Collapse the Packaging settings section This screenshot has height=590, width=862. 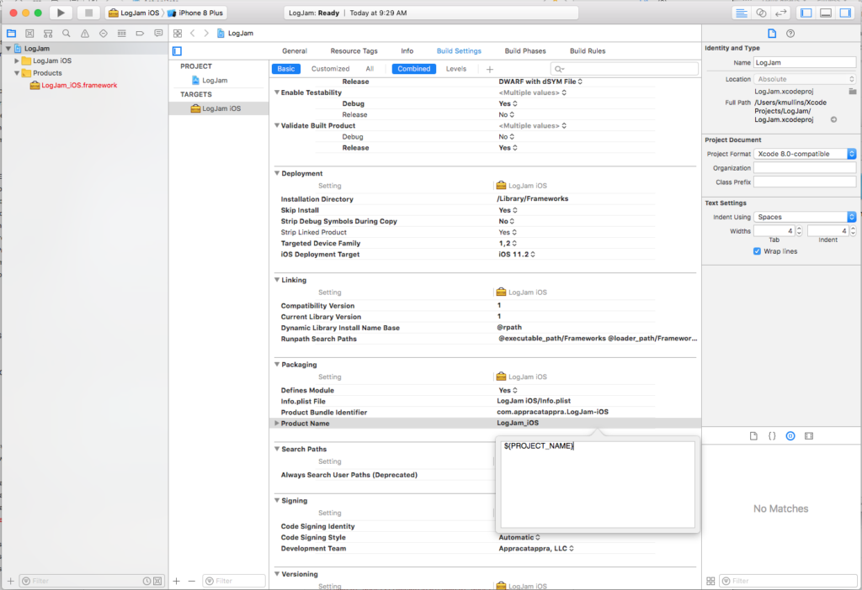[276, 364]
